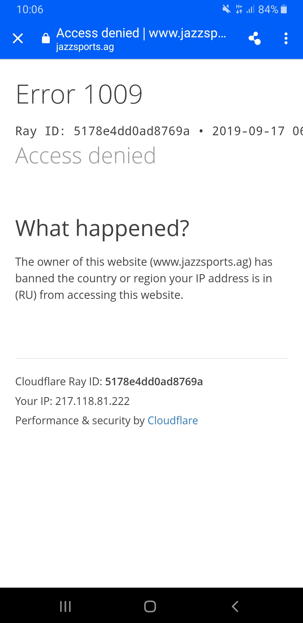Screen dimensions: 303x623
Task: Tap the IP address 217.118.81.222
Action: 92,401
